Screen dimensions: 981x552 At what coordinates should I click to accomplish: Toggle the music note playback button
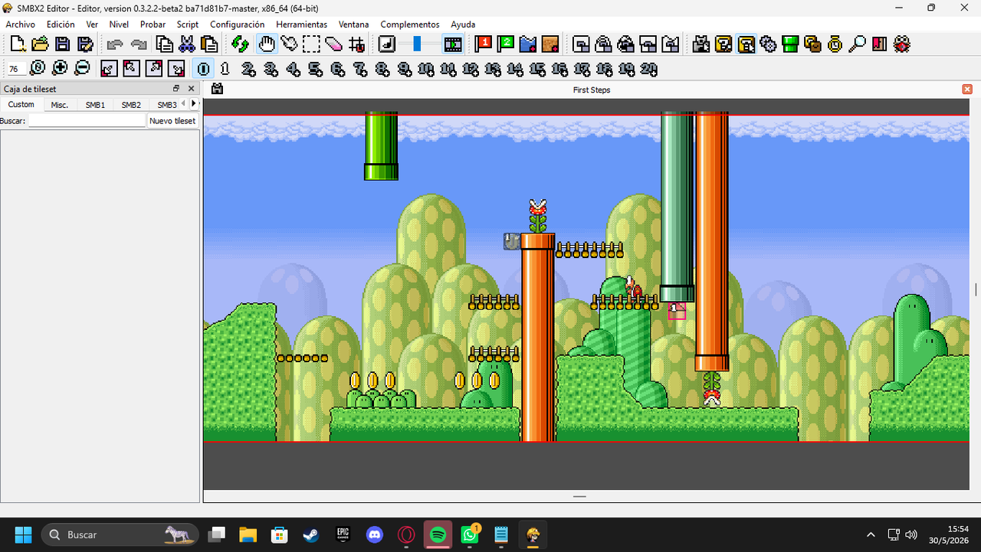click(387, 44)
